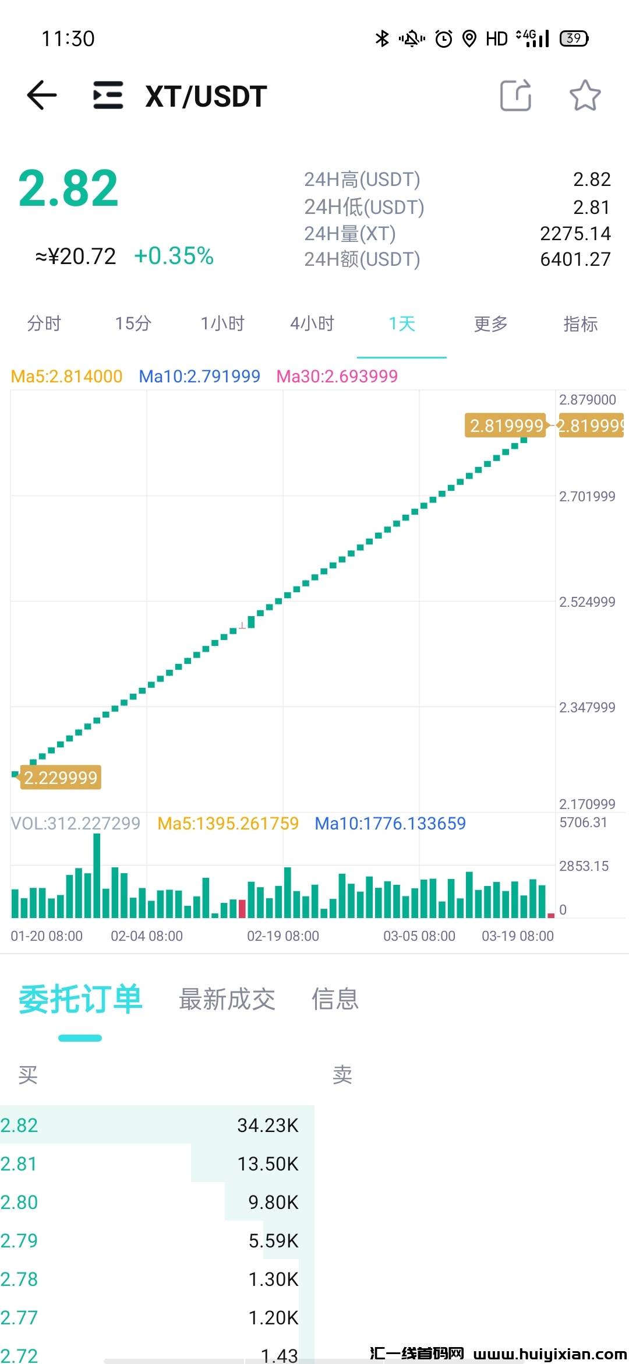Select the 分时 chart interval

coord(44,324)
